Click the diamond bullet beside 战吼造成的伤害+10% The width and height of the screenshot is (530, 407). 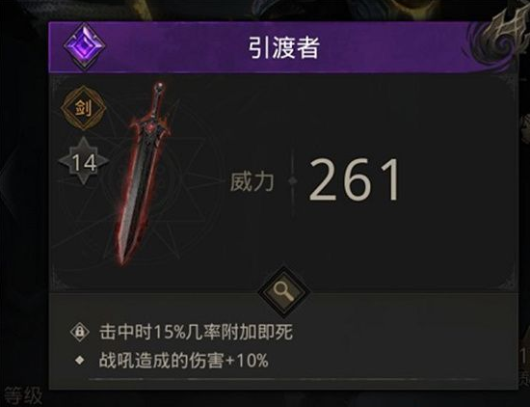tap(80, 360)
